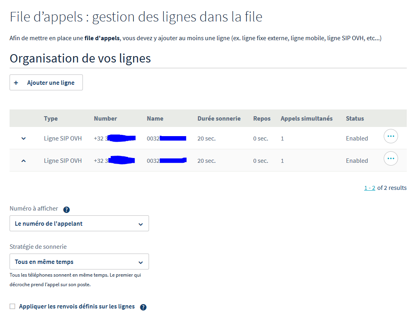Click the move-up chevron on the second line
Image resolution: width=408 pixels, height=324 pixels.
(x=24, y=161)
